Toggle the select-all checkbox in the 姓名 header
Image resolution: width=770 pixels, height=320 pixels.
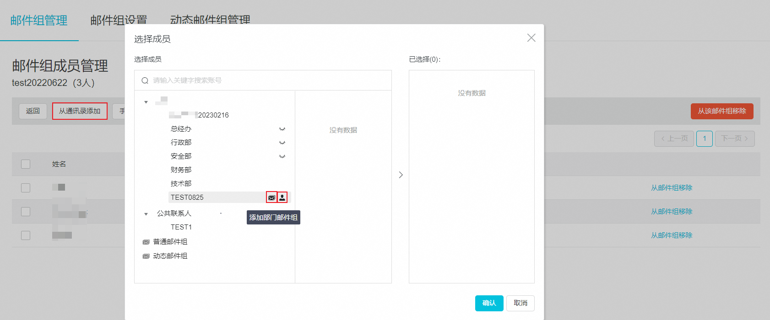(x=26, y=164)
